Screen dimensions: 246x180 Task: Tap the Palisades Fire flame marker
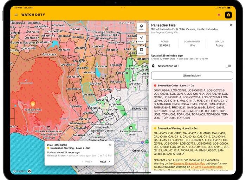pyautogui.click(x=33, y=103)
